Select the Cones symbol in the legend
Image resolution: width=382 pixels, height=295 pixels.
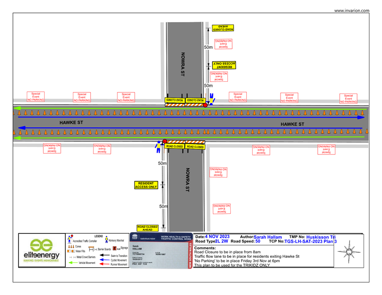pyautogui.click(x=70, y=246)
